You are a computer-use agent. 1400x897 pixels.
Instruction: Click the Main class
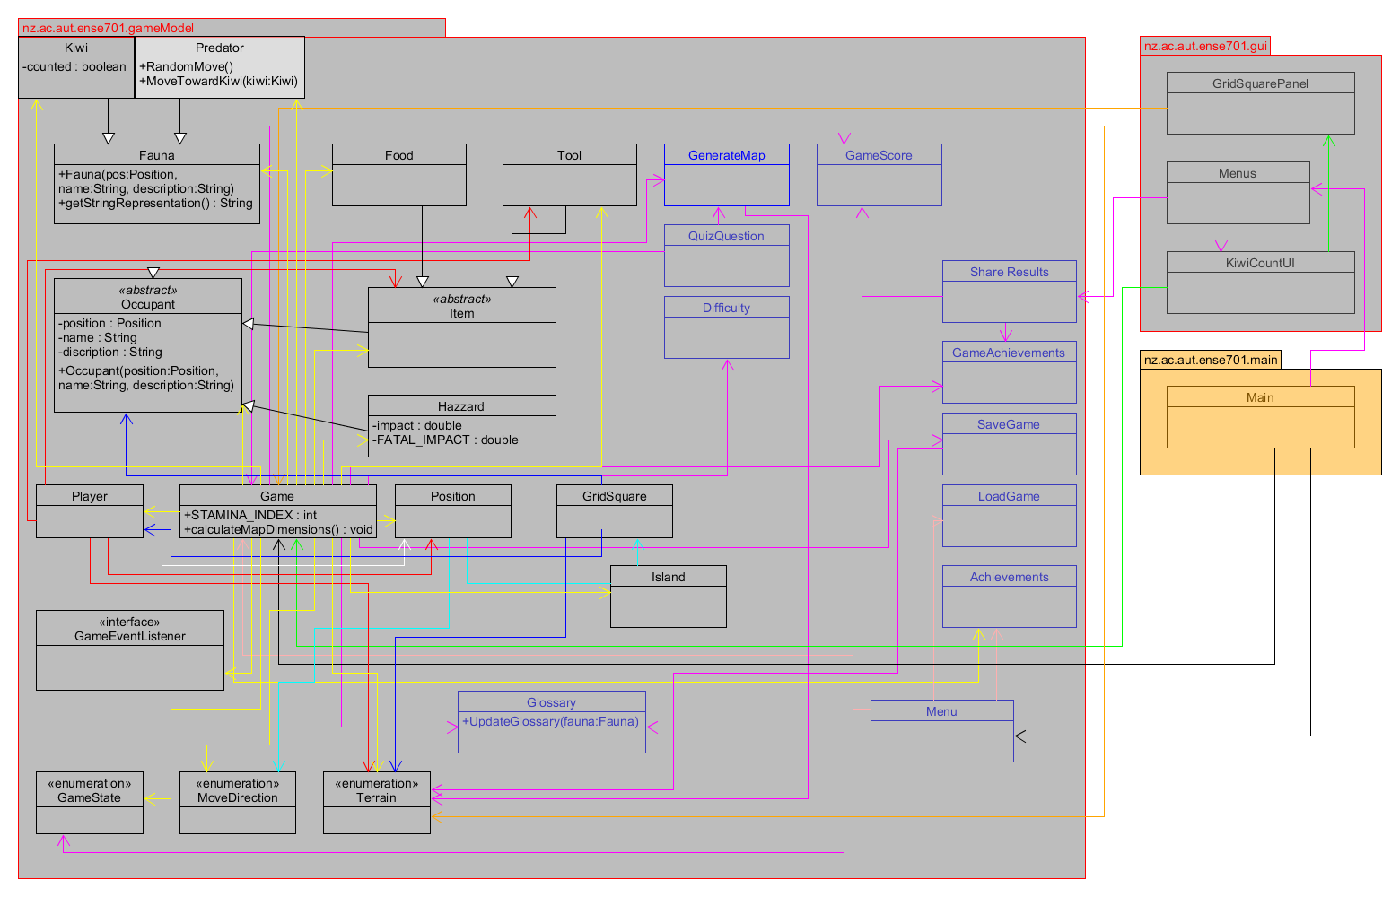[x=1261, y=417]
